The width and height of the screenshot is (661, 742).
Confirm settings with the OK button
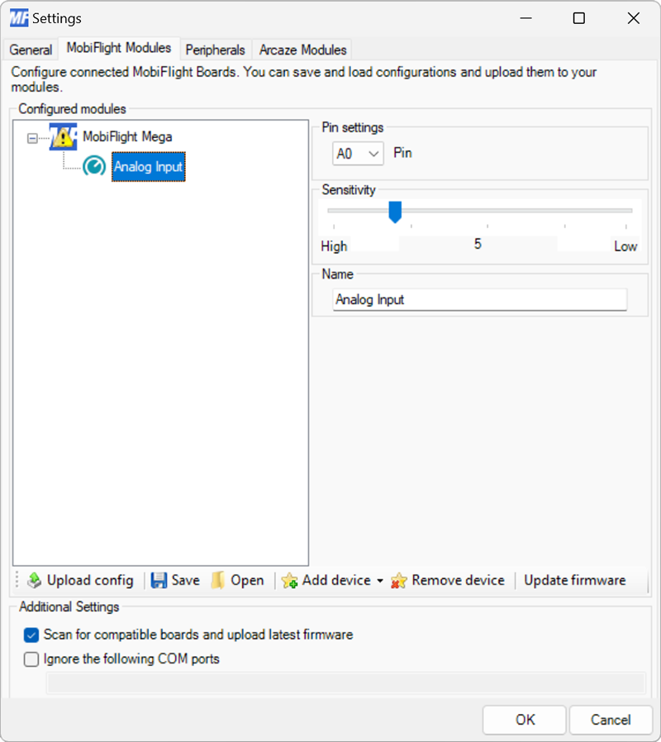(524, 720)
